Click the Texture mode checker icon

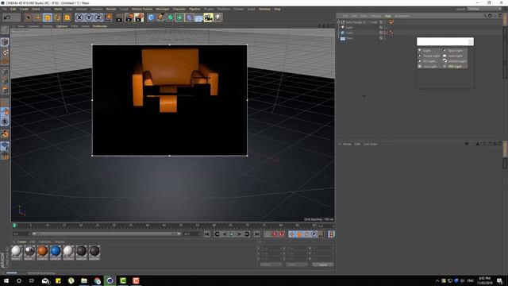5,52
